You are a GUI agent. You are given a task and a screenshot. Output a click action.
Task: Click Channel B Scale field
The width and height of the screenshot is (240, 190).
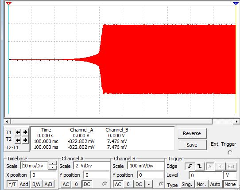146,166
